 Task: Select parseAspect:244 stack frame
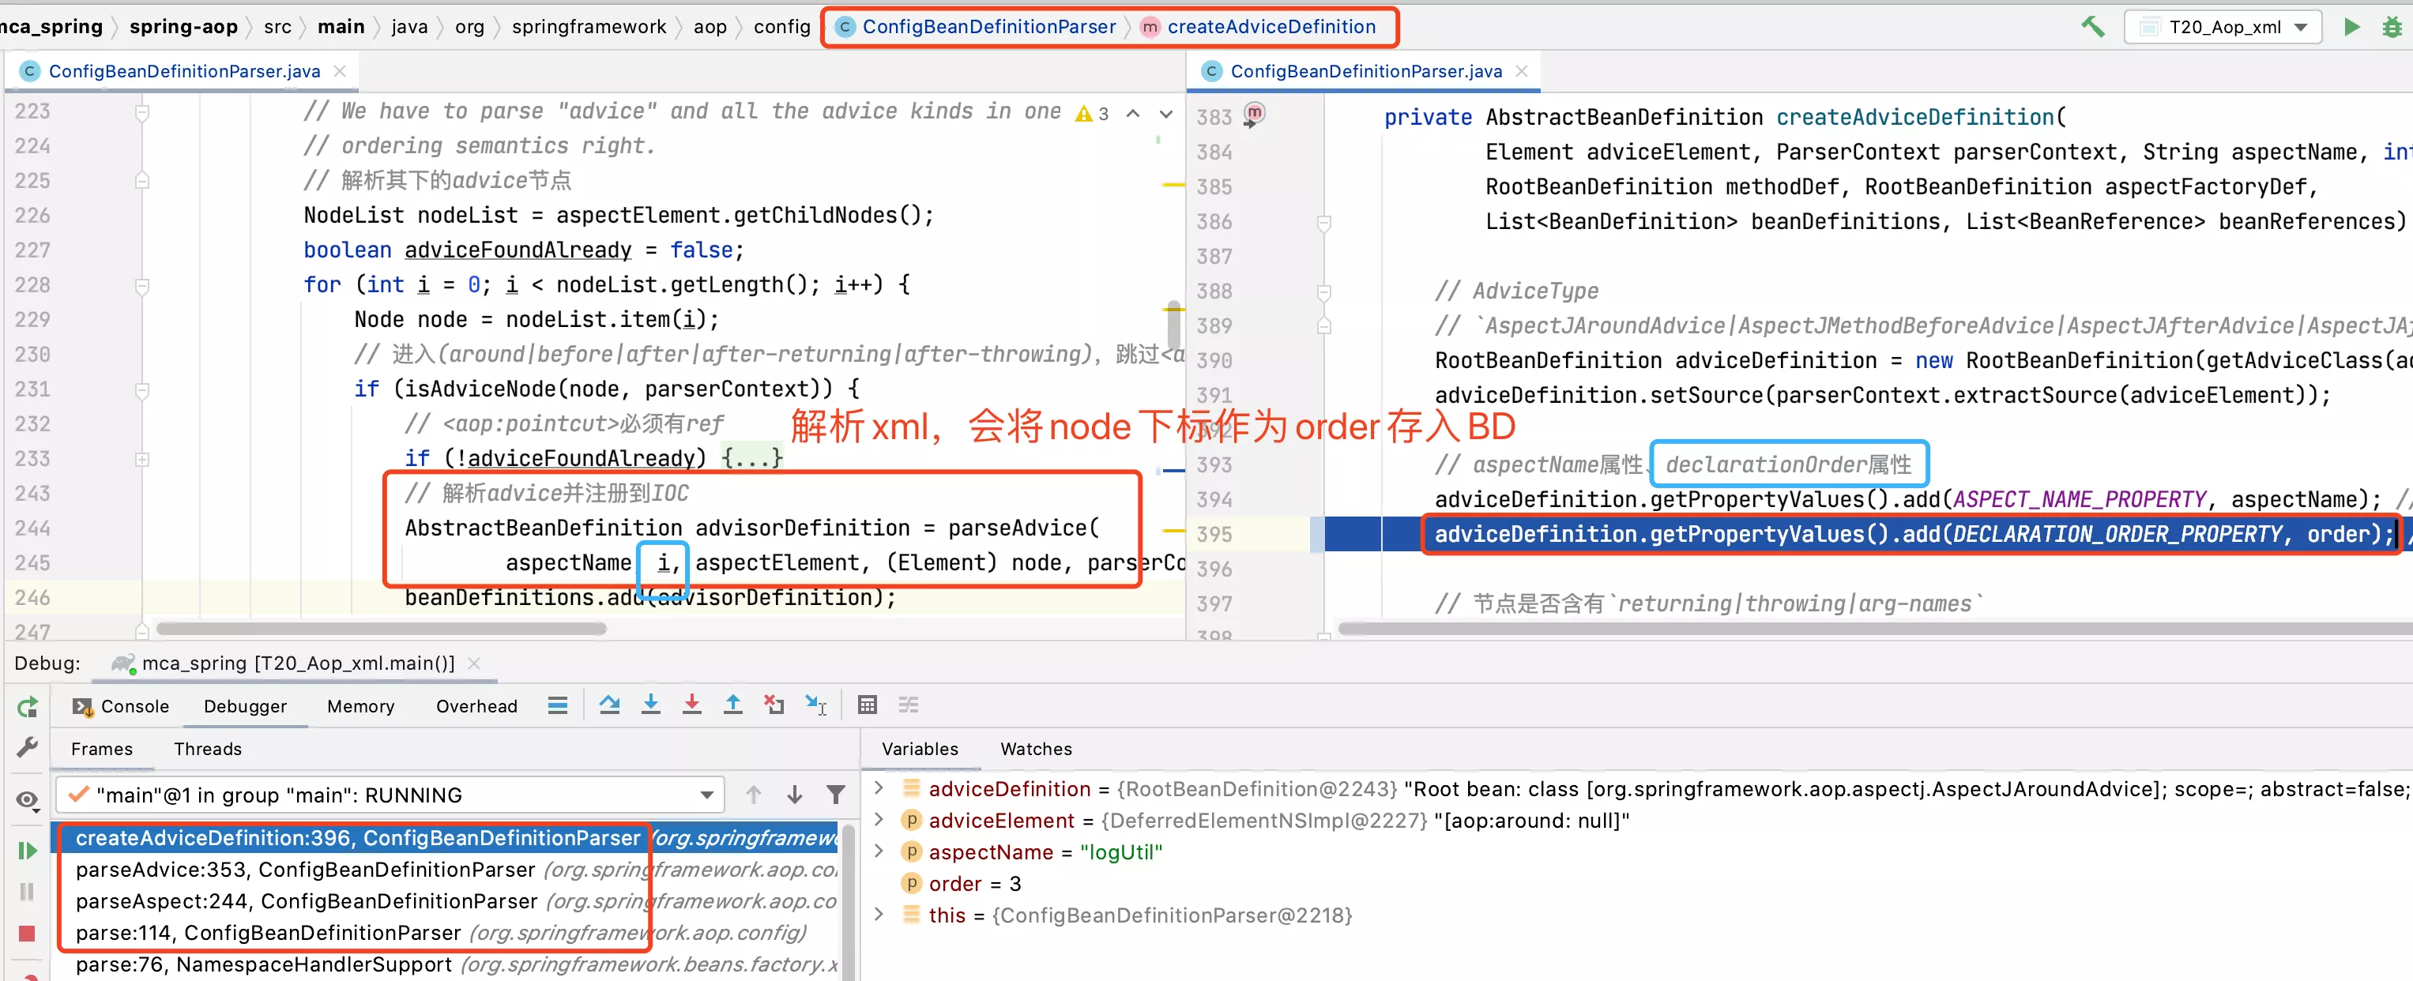(x=446, y=900)
